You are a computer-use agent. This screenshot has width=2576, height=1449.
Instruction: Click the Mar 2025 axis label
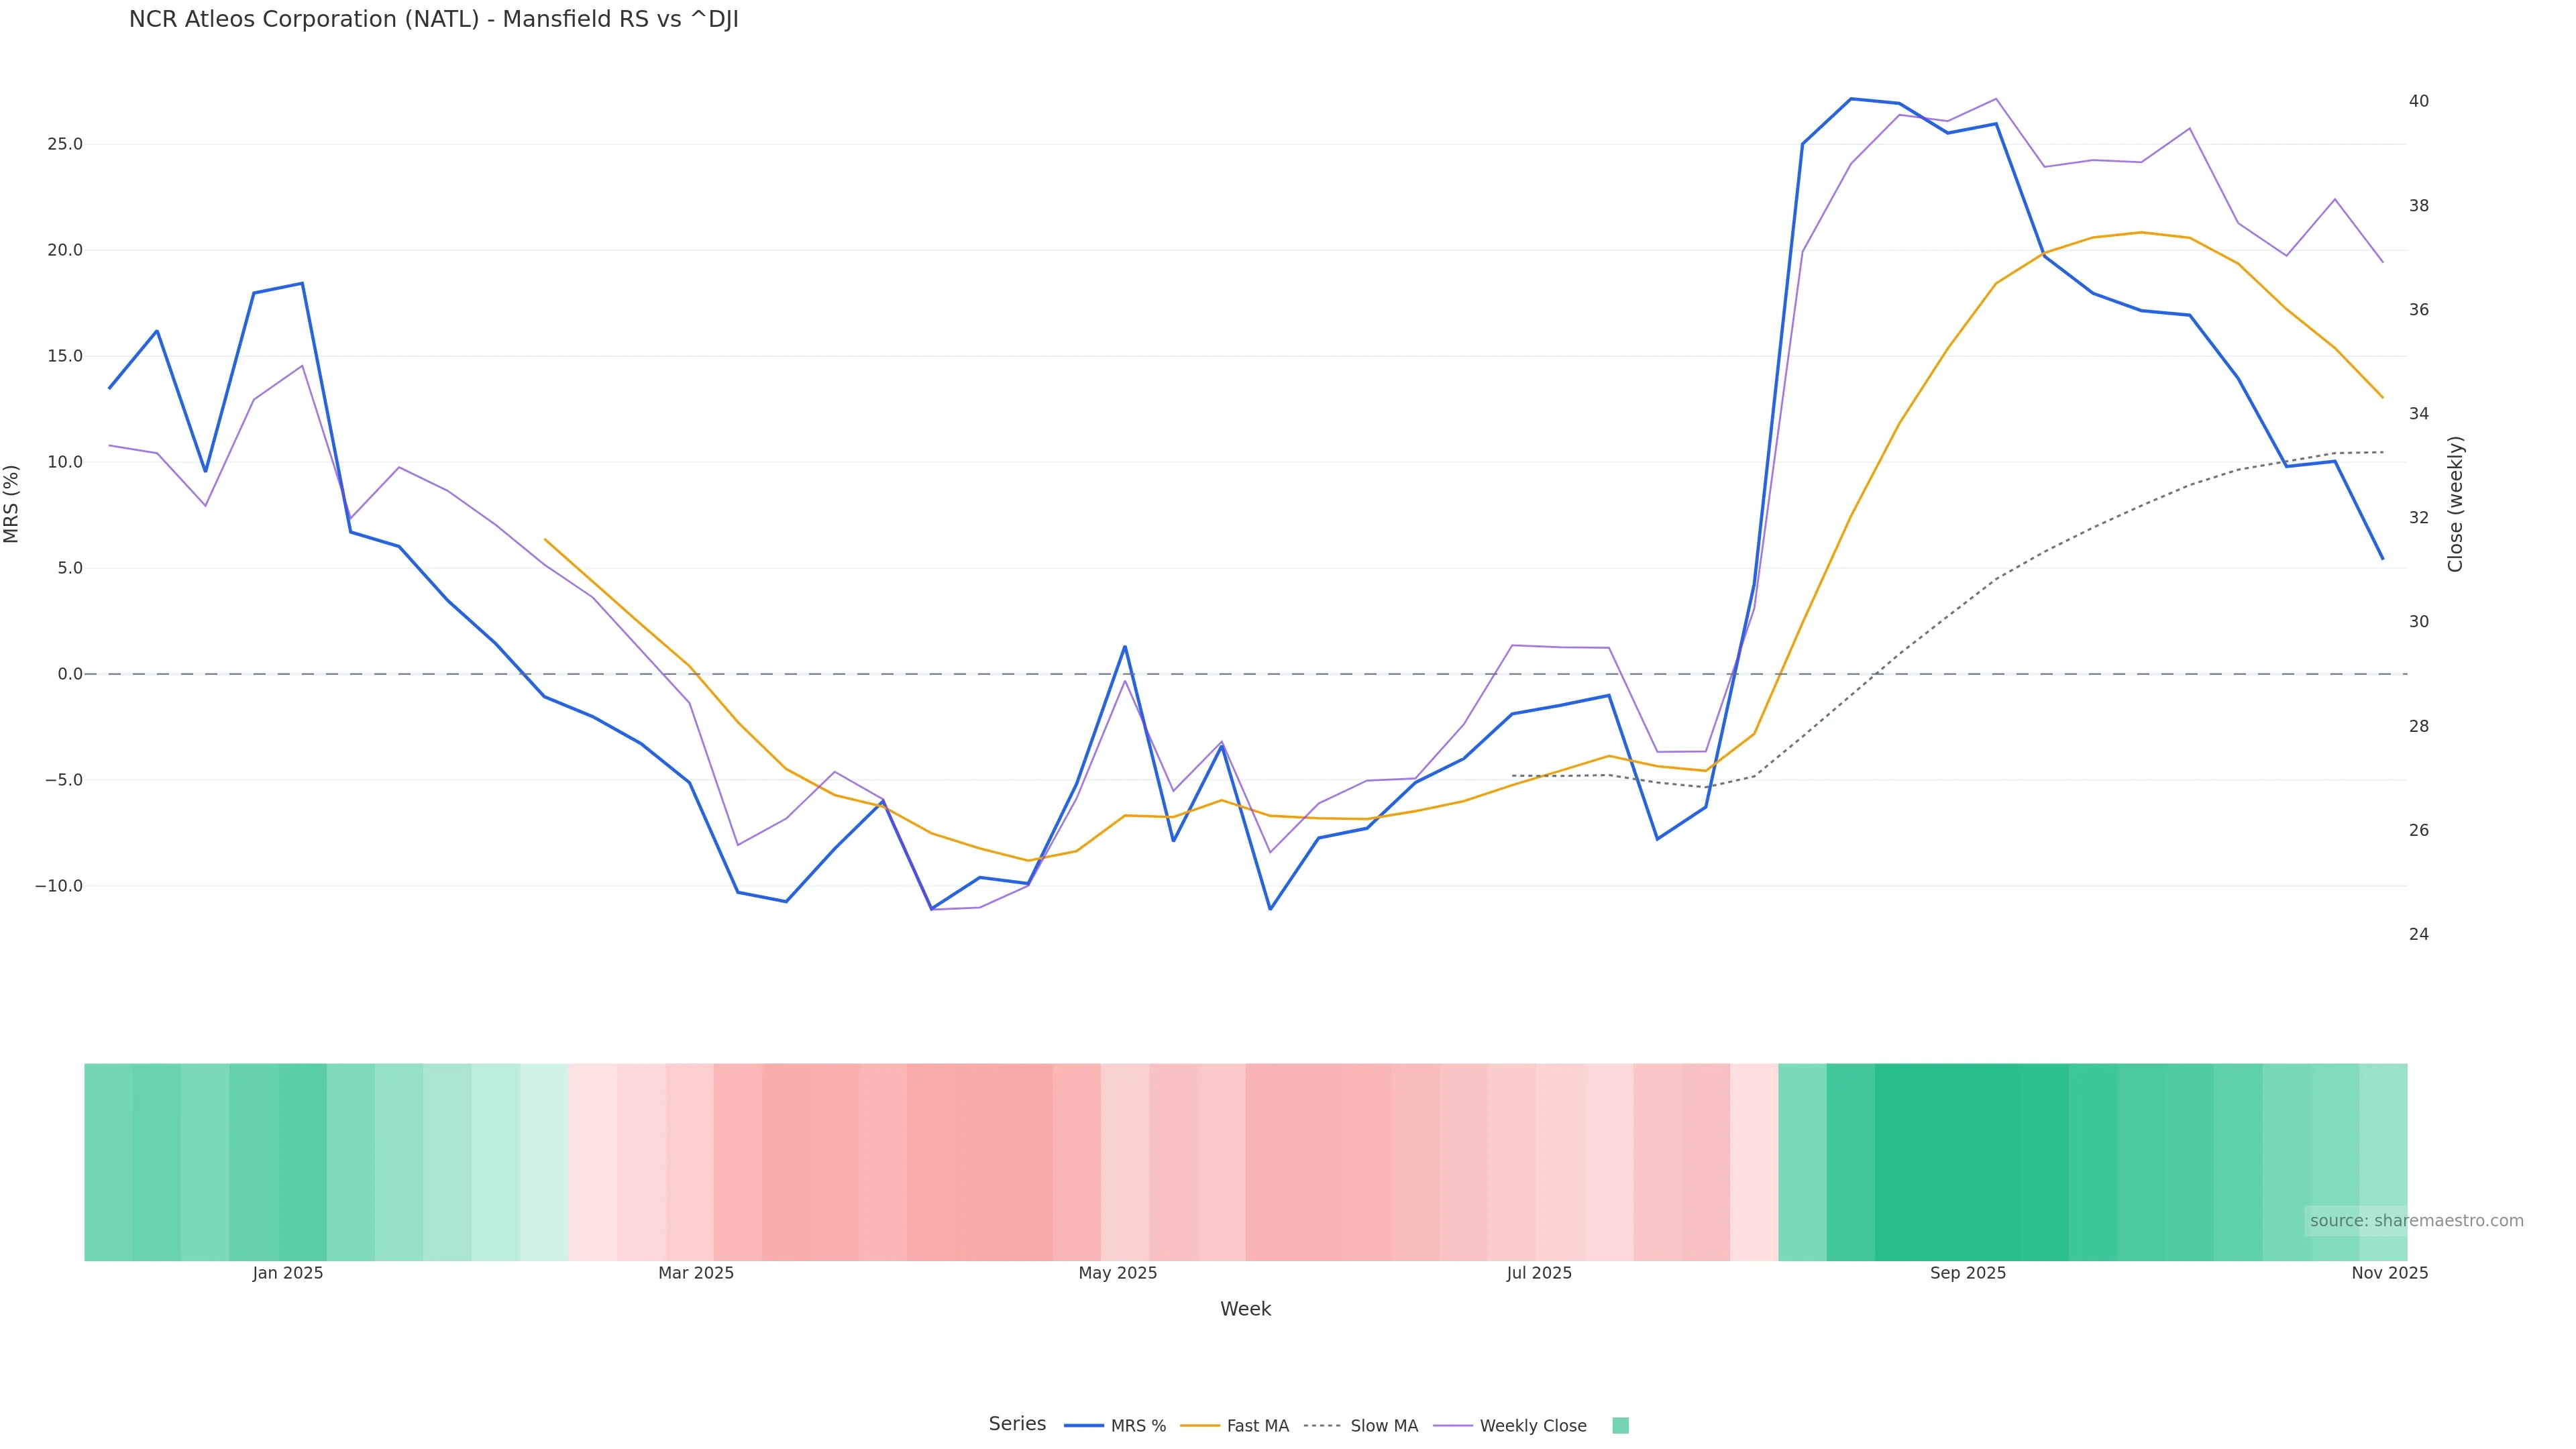tap(696, 1273)
